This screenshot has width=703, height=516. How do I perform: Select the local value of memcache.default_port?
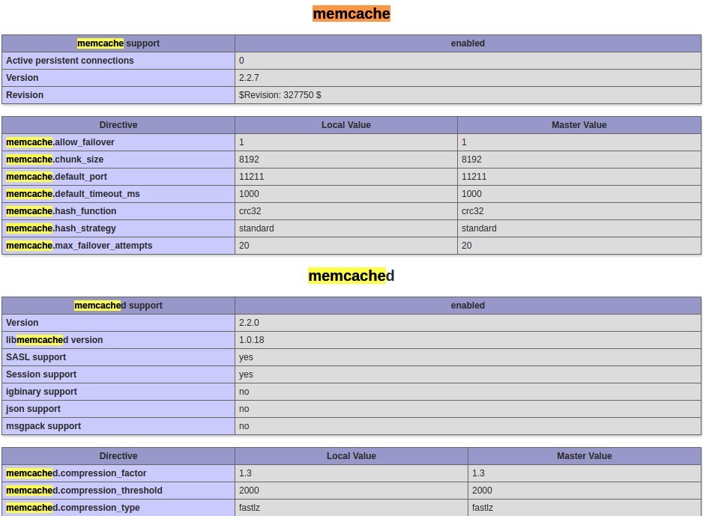[x=251, y=177]
